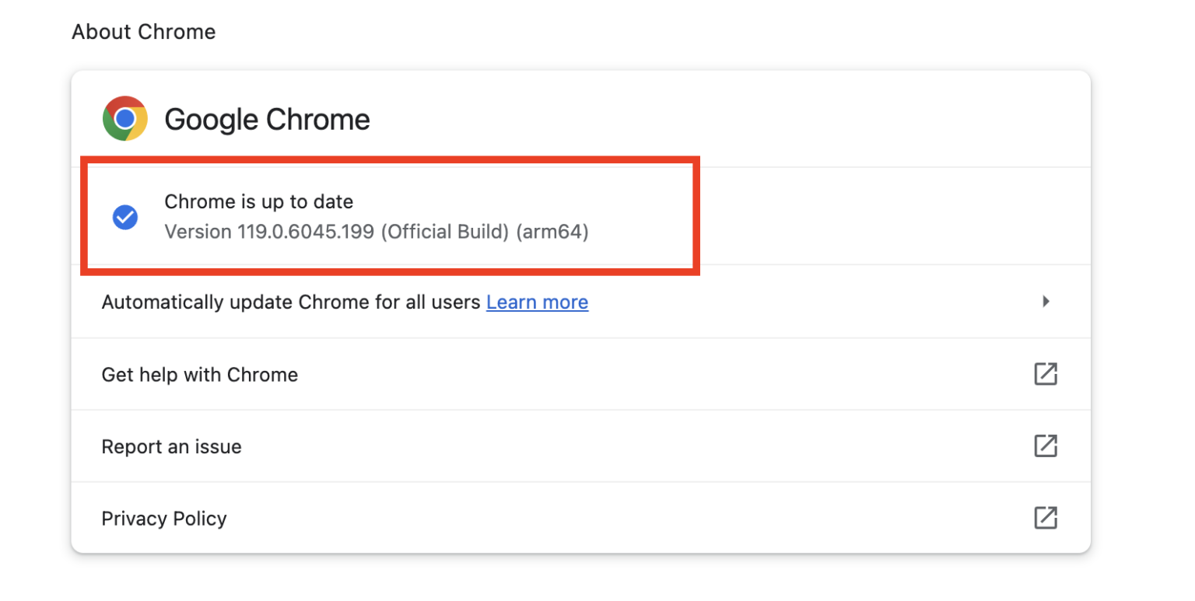Click the Google Chrome logo icon

click(125, 119)
